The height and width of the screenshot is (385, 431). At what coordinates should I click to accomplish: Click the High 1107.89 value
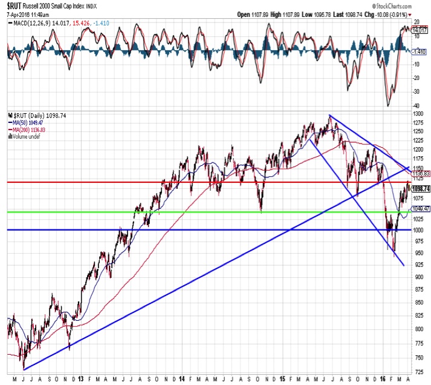click(x=285, y=15)
